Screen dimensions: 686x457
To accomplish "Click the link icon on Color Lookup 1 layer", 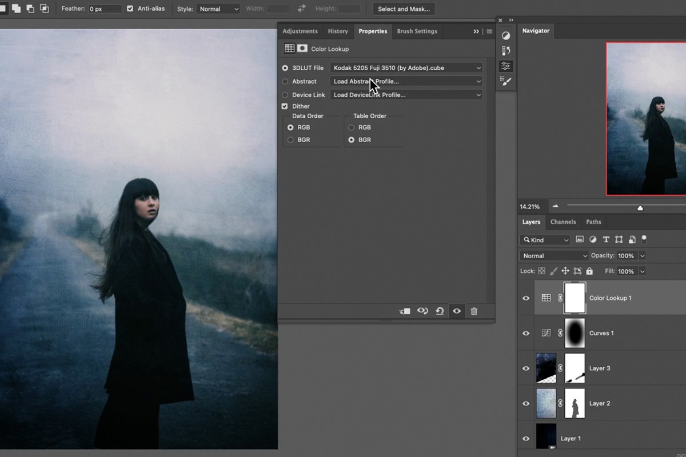I will point(560,298).
